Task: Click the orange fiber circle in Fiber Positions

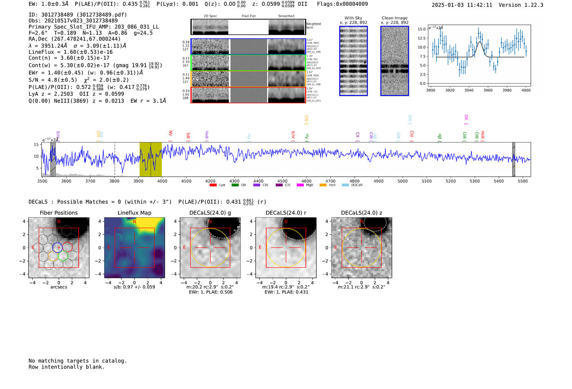Action: (53, 256)
